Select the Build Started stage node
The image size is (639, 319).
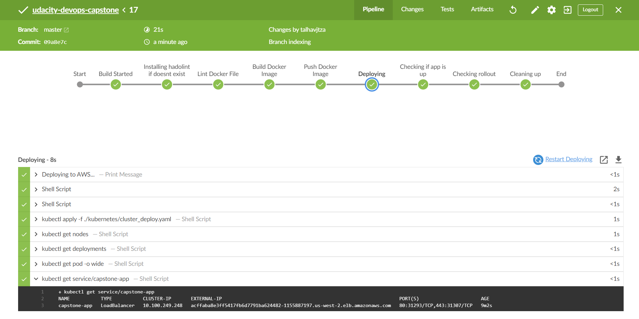pos(116,85)
